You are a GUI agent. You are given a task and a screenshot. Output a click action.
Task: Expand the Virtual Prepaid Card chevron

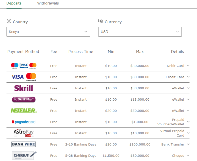click(x=188, y=133)
